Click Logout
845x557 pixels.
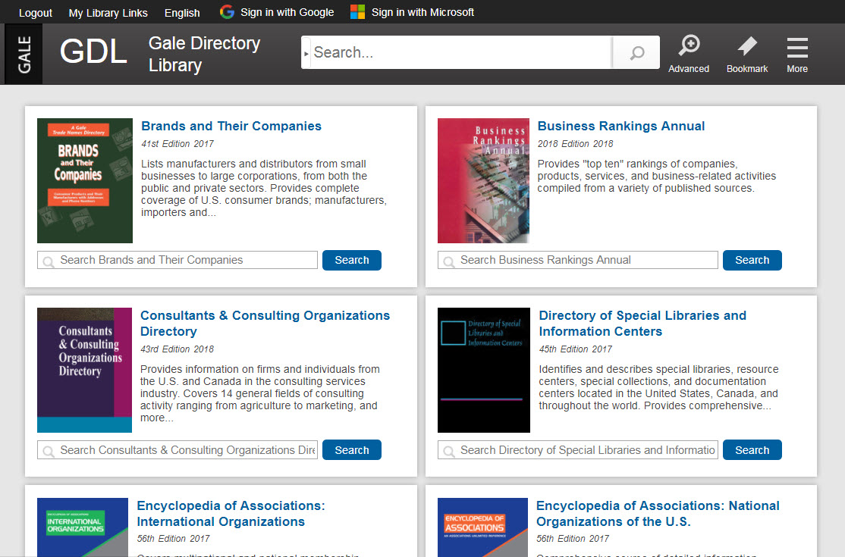(36, 12)
